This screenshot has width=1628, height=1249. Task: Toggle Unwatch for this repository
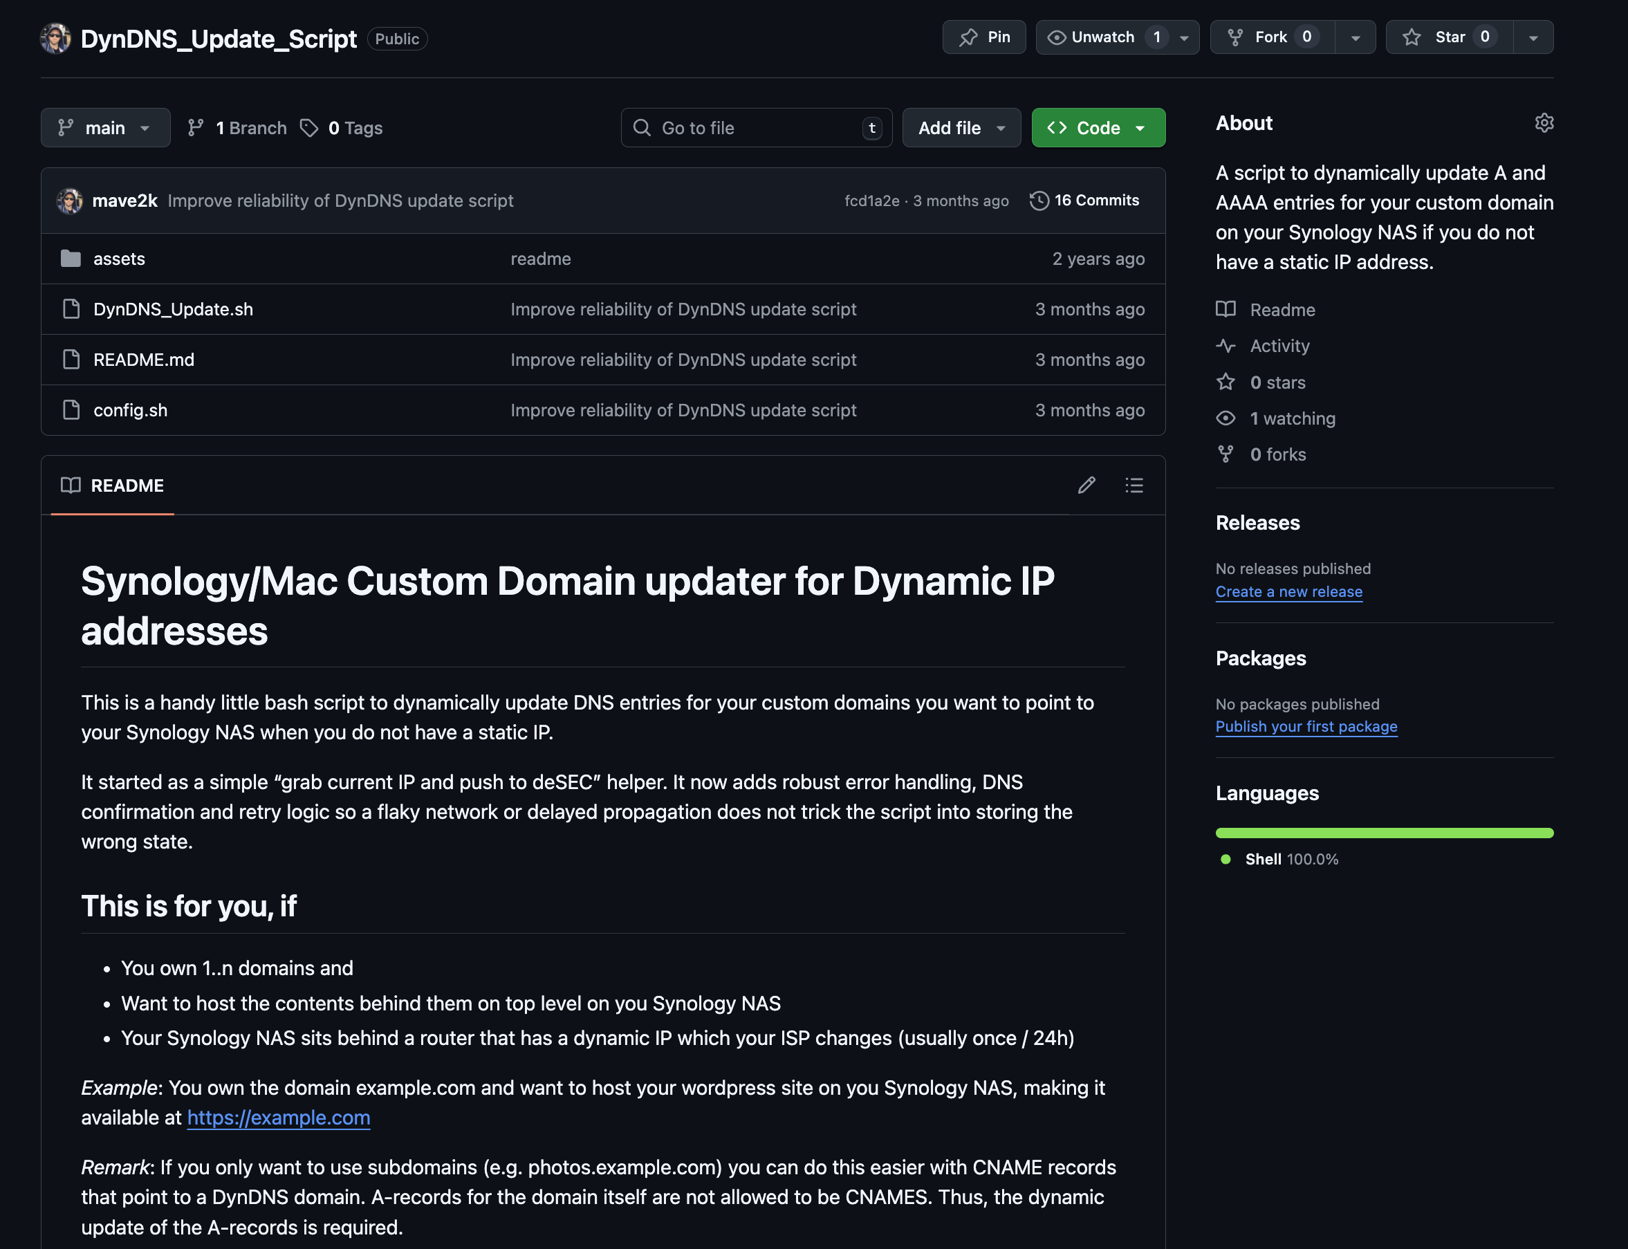[1102, 37]
